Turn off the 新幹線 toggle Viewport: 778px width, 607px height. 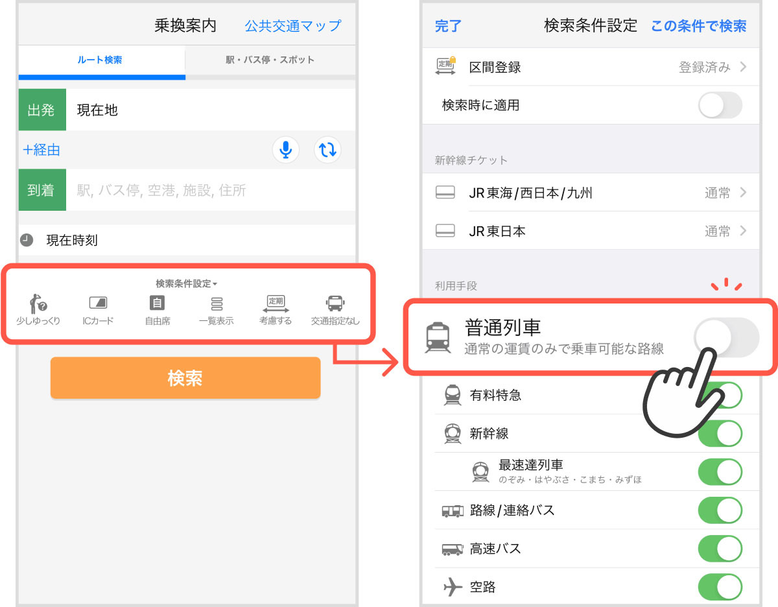click(720, 433)
